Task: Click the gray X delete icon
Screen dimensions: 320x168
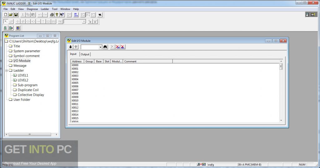Action: 112,47
